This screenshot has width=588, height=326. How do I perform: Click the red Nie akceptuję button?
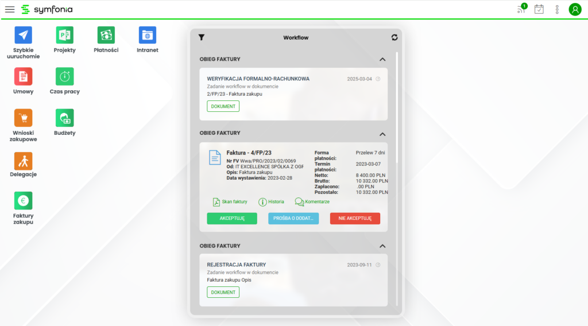click(x=355, y=218)
